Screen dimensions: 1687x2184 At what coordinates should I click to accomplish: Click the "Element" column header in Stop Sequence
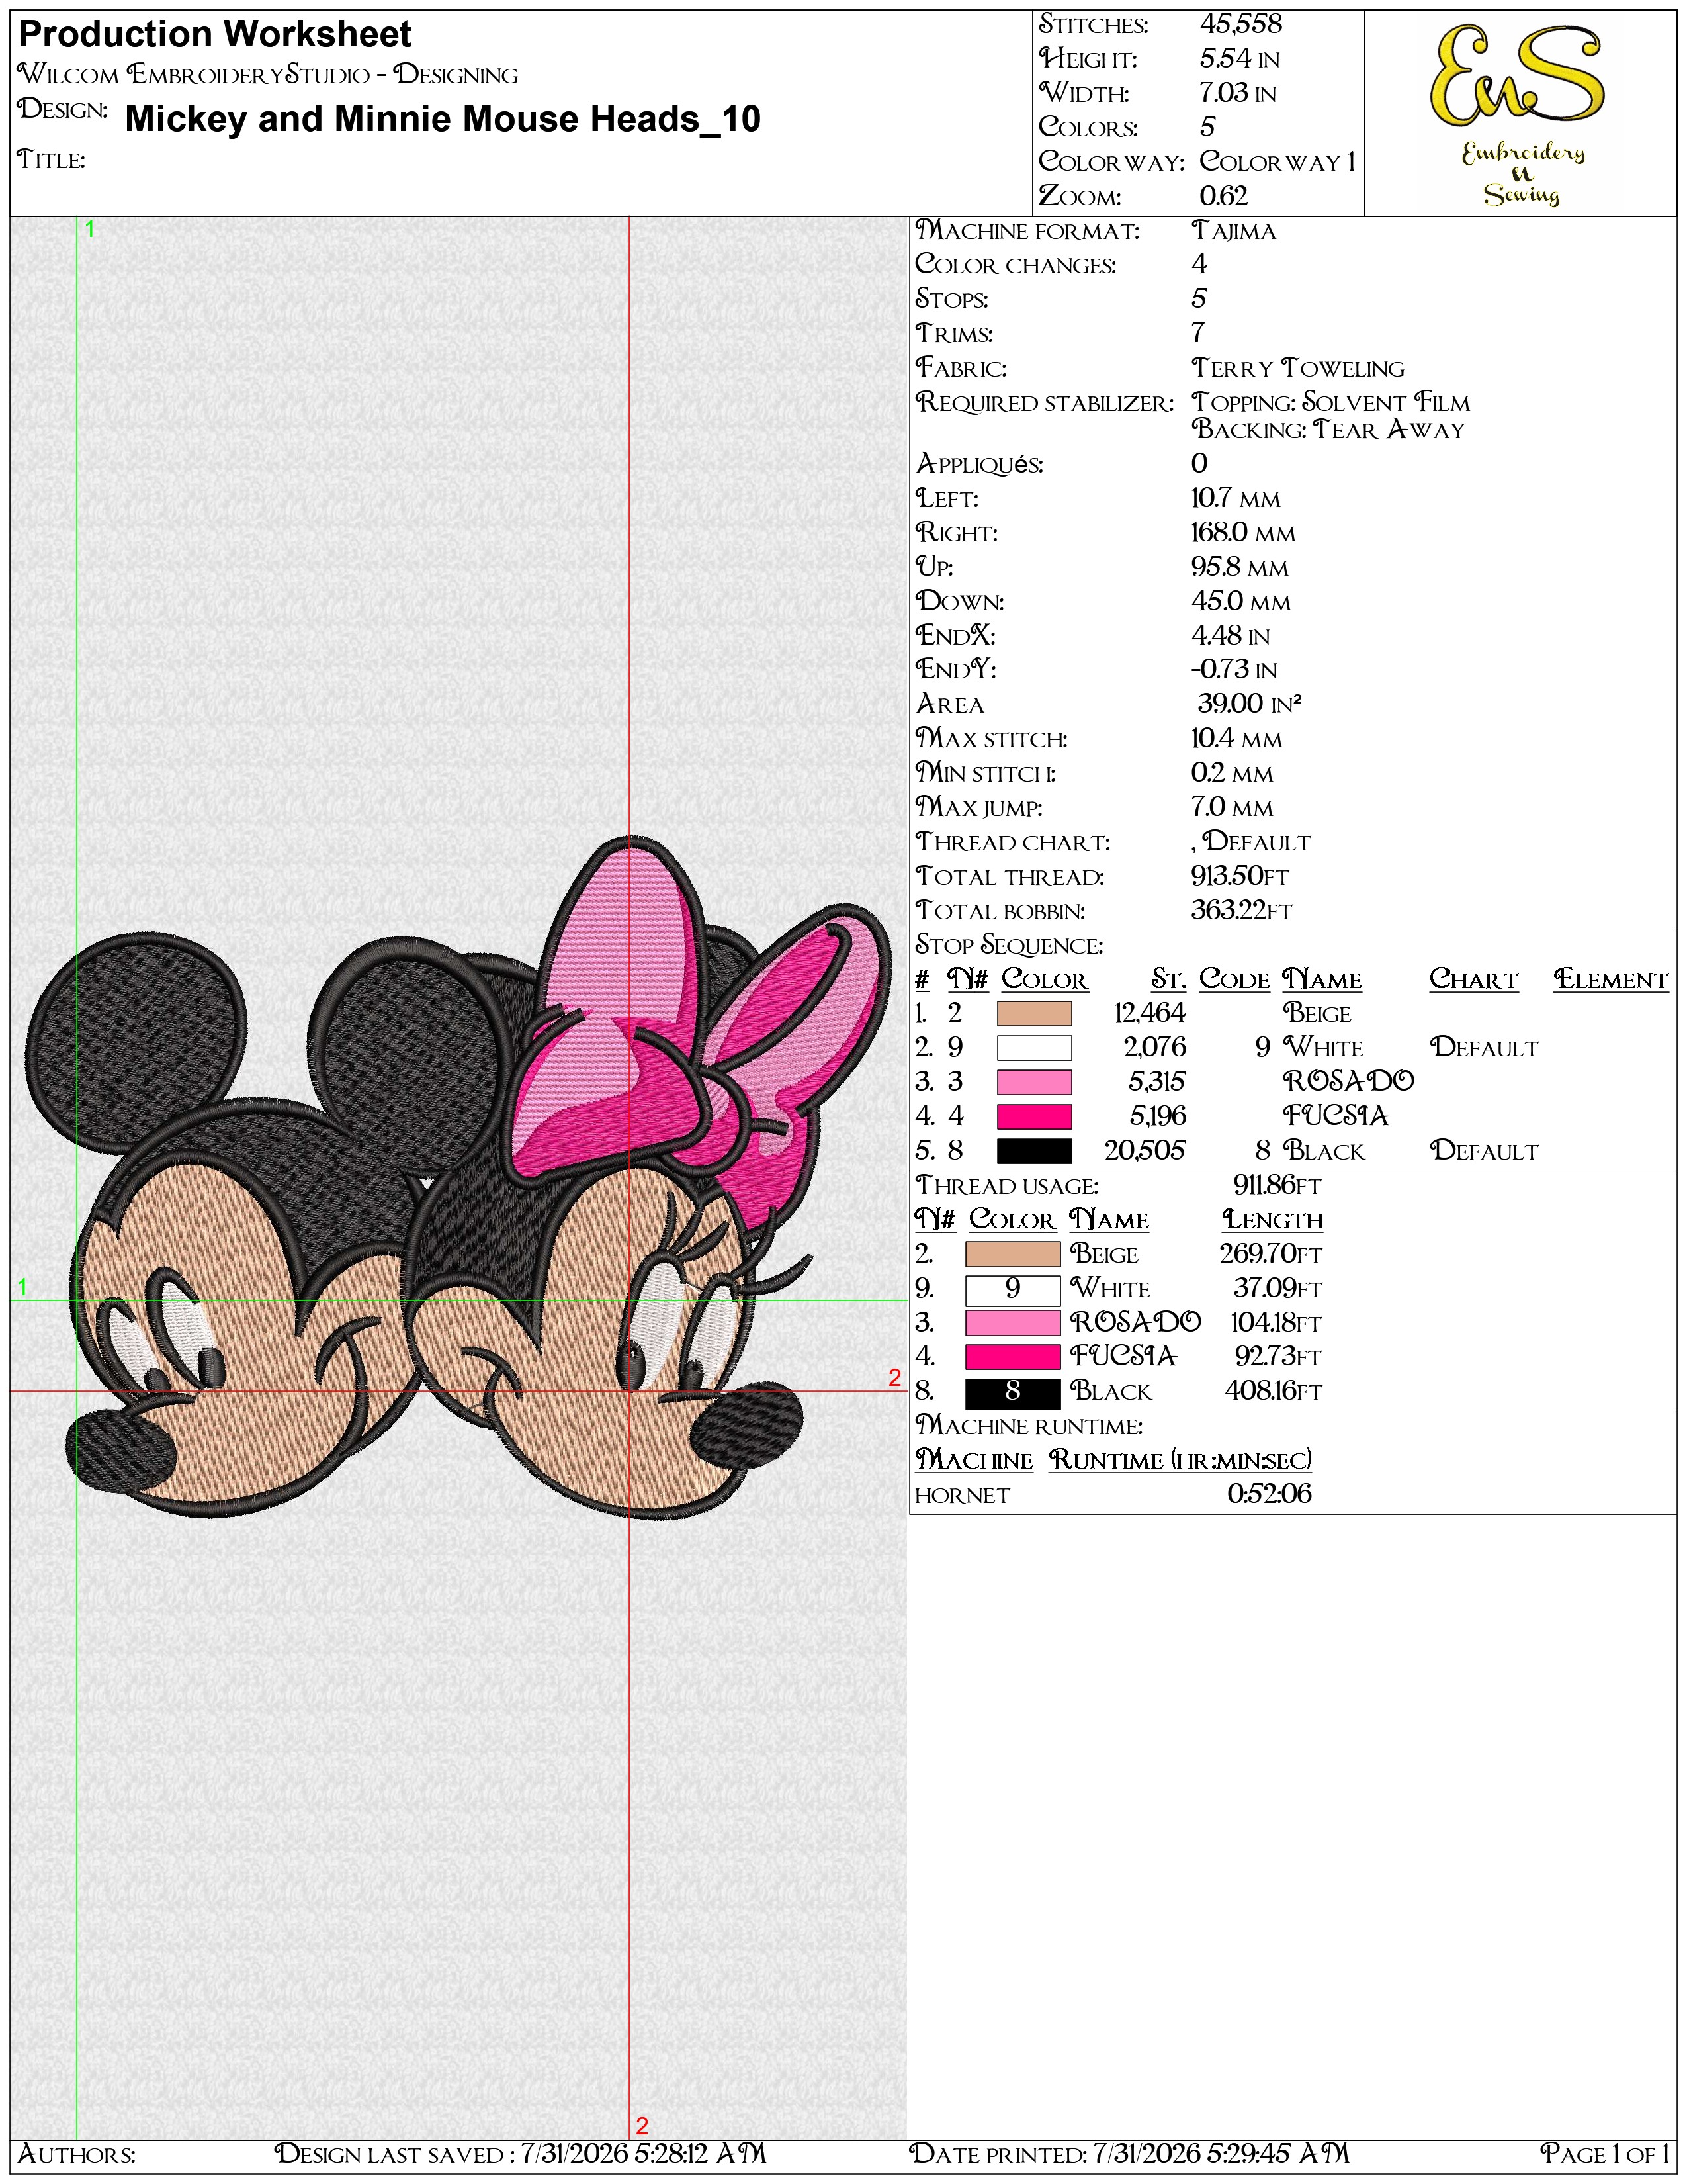1610,980
